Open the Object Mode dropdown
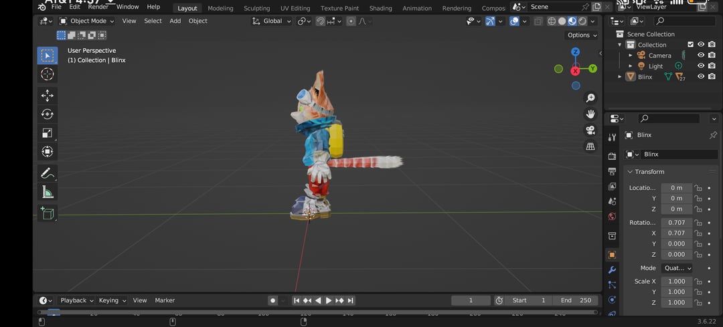 click(86, 21)
